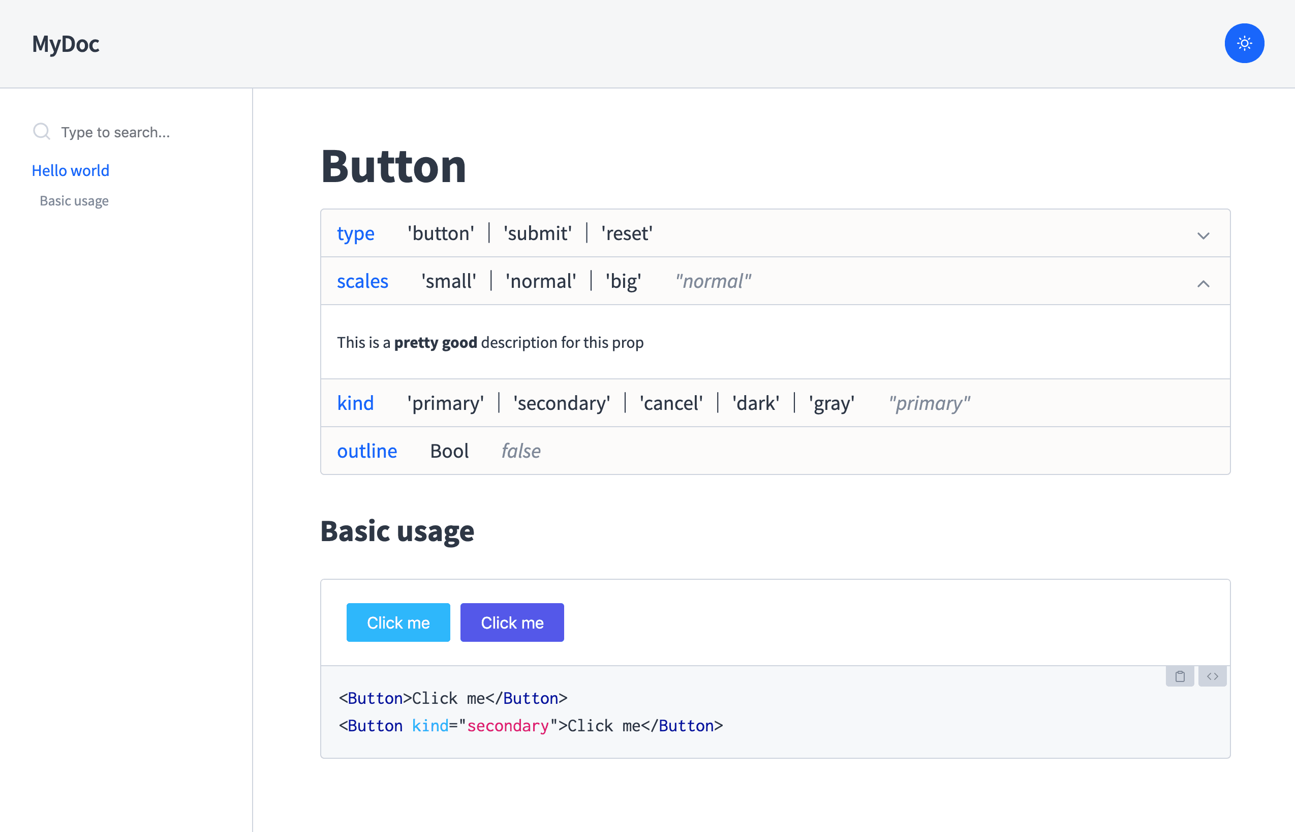Click the pretty good description text
The height and width of the screenshot is (832, 1295).
pyautogui.click(x=435, y=343)
